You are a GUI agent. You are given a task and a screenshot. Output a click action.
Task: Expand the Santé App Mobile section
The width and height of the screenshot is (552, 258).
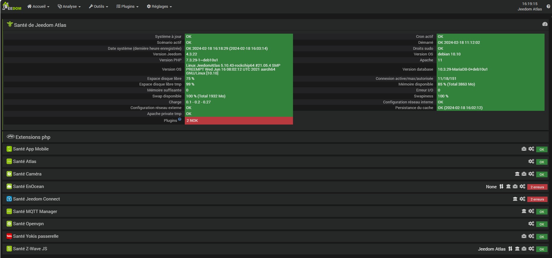(31, 149)
